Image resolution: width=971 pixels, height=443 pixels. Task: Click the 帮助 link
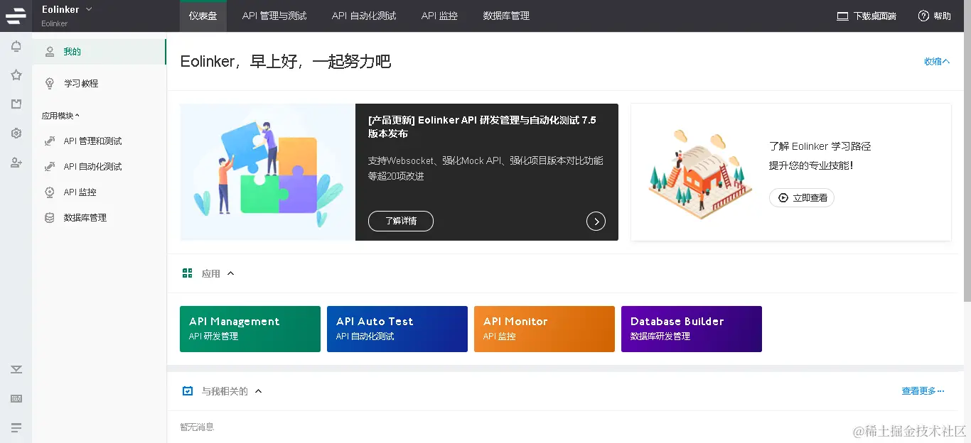point(934,16)
